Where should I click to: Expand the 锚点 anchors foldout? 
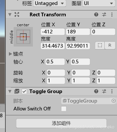click(x=10, y=54)
